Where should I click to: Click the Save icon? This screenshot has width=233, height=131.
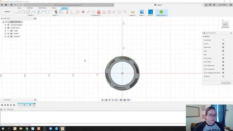tap(11, 5)
